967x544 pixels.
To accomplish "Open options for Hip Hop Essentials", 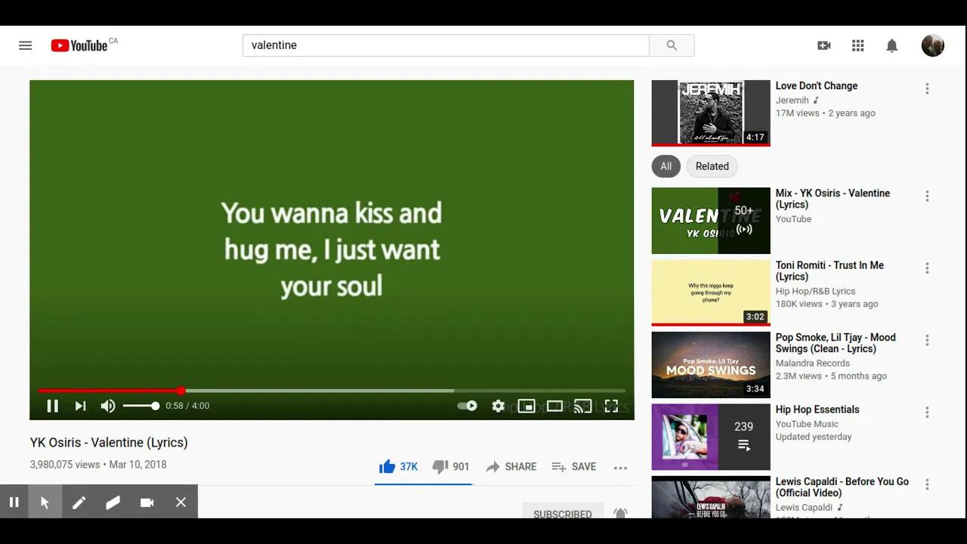I will pos(927,413).
